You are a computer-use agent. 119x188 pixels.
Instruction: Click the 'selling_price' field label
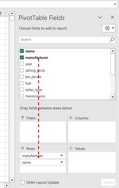[x=35, y=71]
